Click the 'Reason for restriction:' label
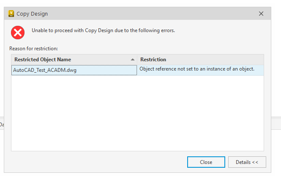Screen dimensions: 281x180 [x=33, y=49]
